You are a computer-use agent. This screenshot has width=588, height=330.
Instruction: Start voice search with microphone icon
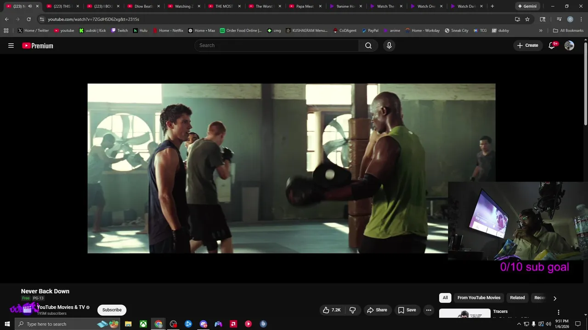(x=389, y=45)
